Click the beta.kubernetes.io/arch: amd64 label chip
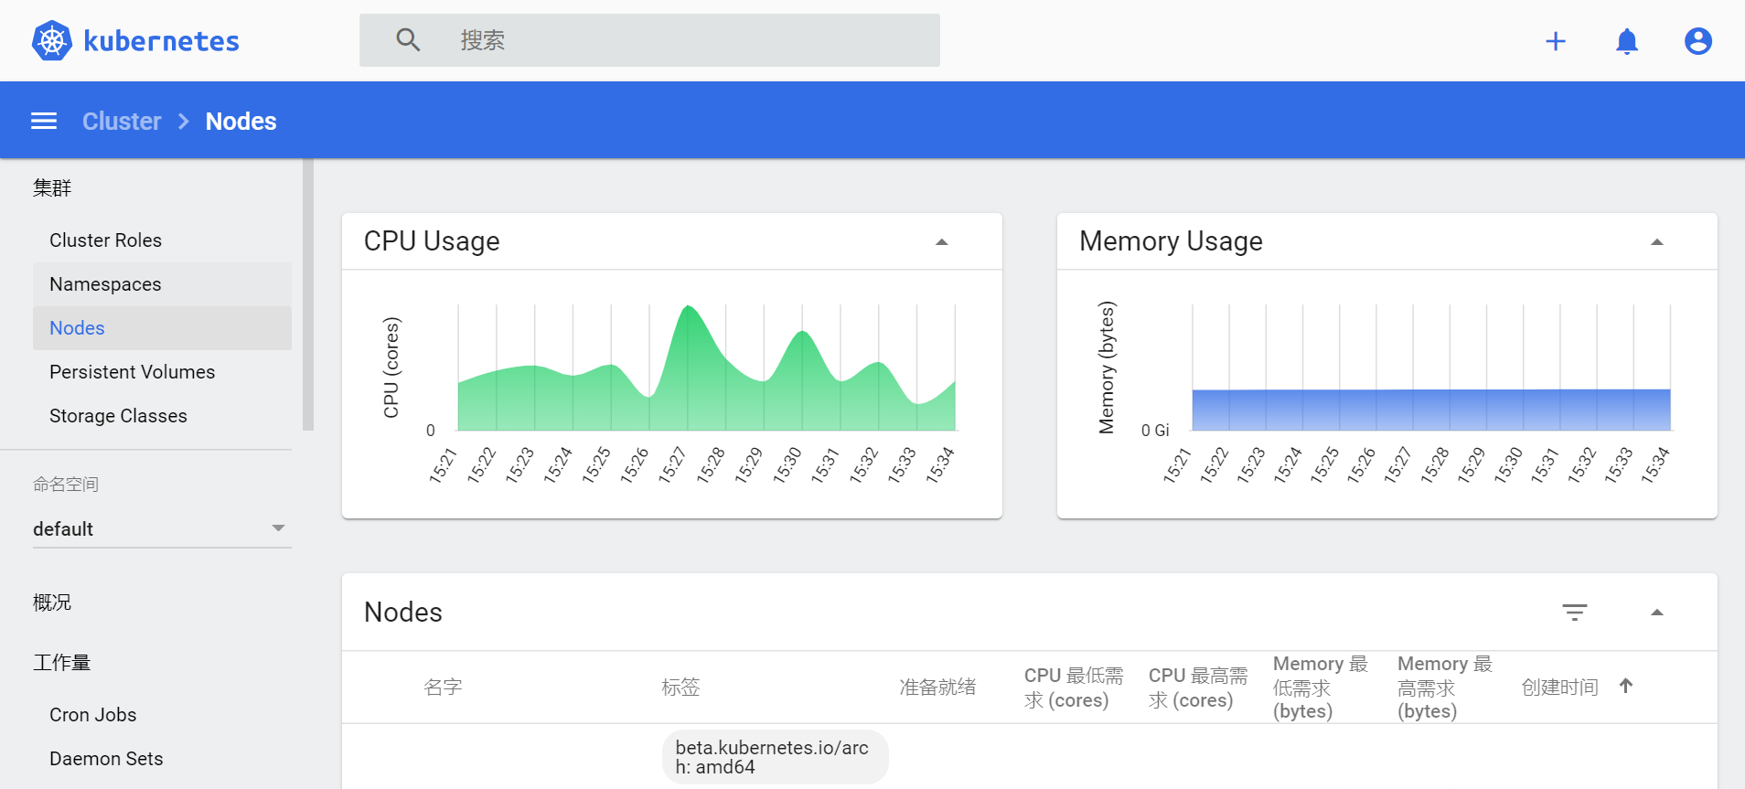Image resolution: width=1745 pixels, height=789 pixels. (775, 757)
